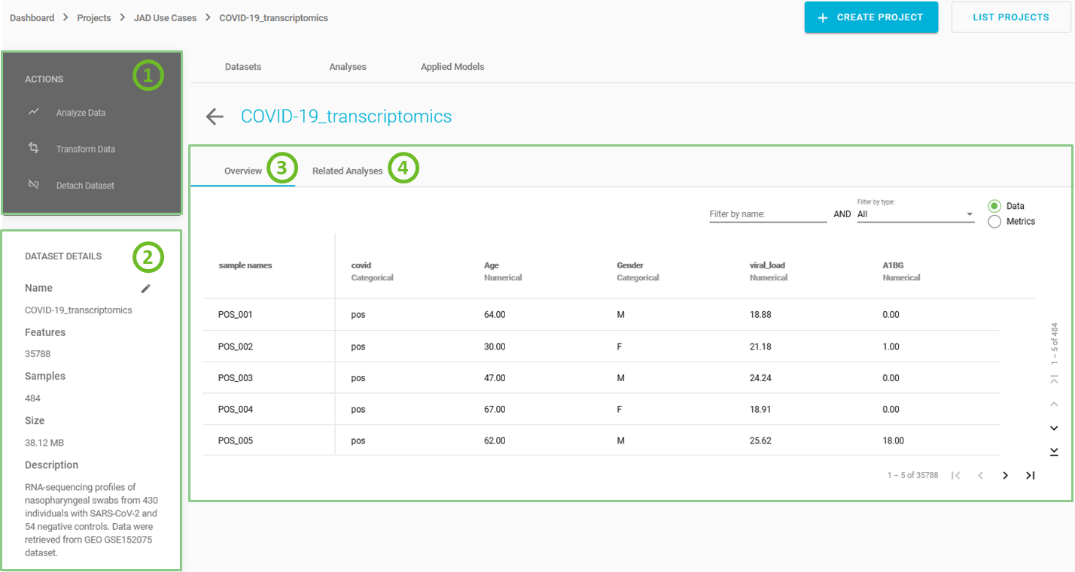Viewport: 1075px width, 572px height.
Task: Click viral_load value 25.62
Action: click(x=760, y=440)
